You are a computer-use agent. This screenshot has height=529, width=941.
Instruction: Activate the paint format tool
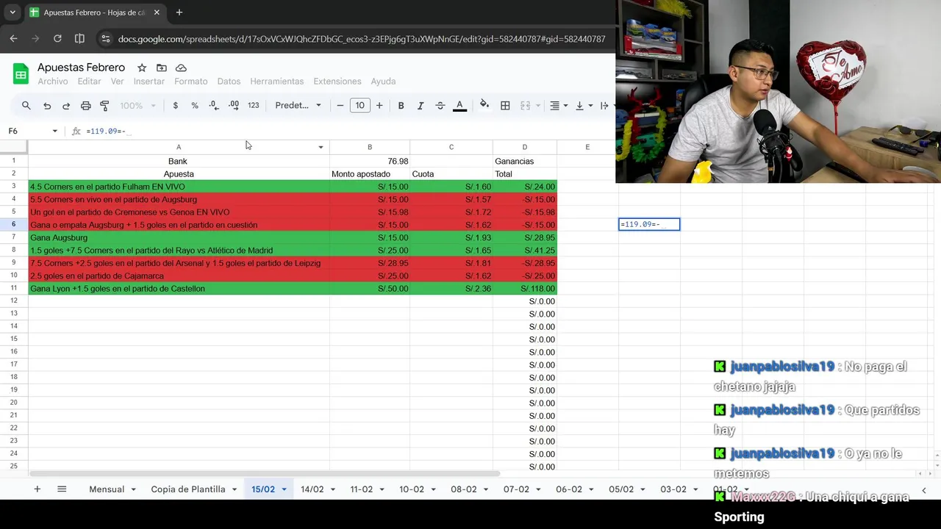point(104,106)
